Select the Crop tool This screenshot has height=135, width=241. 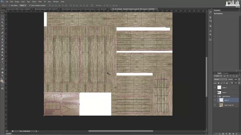point(2,26)
